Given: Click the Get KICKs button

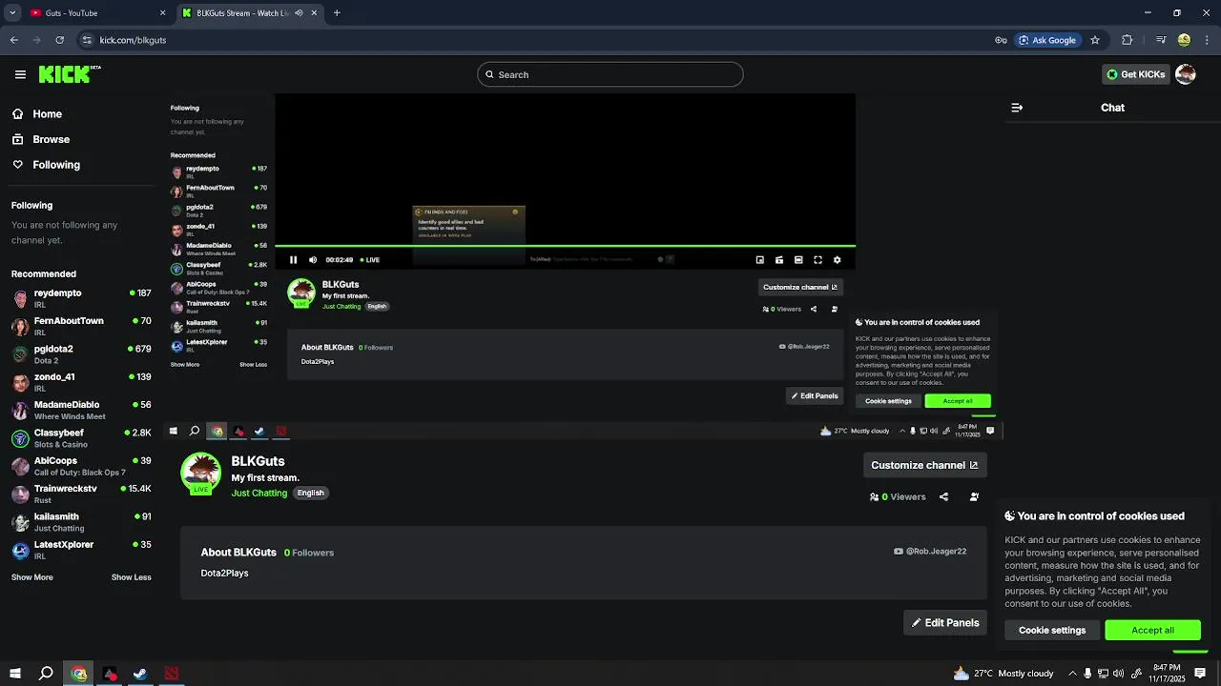Looking at the screenshot, I should click(1136, 74).
